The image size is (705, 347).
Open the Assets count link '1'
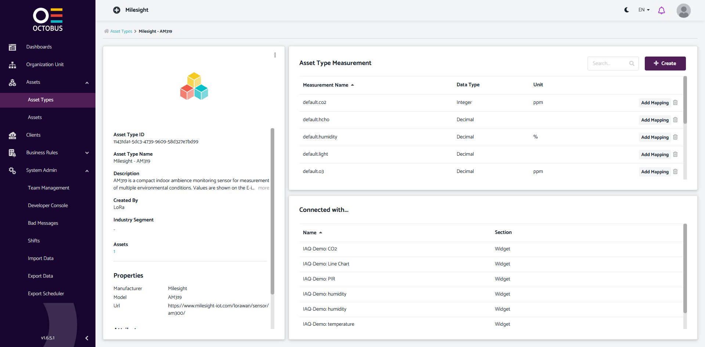pos(114,252)
